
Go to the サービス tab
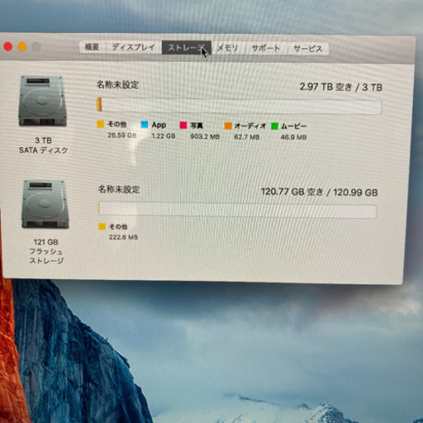pos(308,49)
